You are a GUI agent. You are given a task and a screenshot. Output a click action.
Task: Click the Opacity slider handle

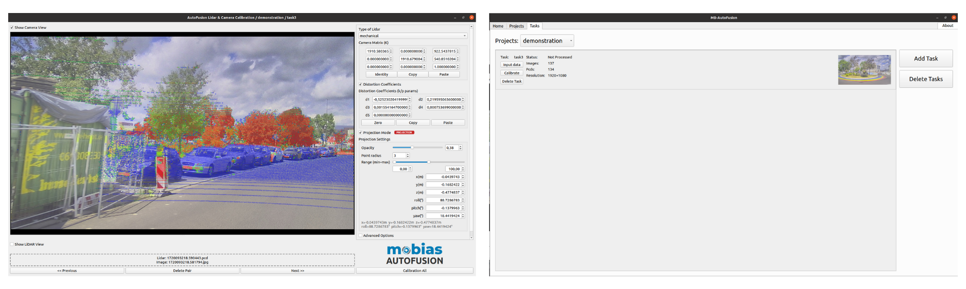point(412,147)
